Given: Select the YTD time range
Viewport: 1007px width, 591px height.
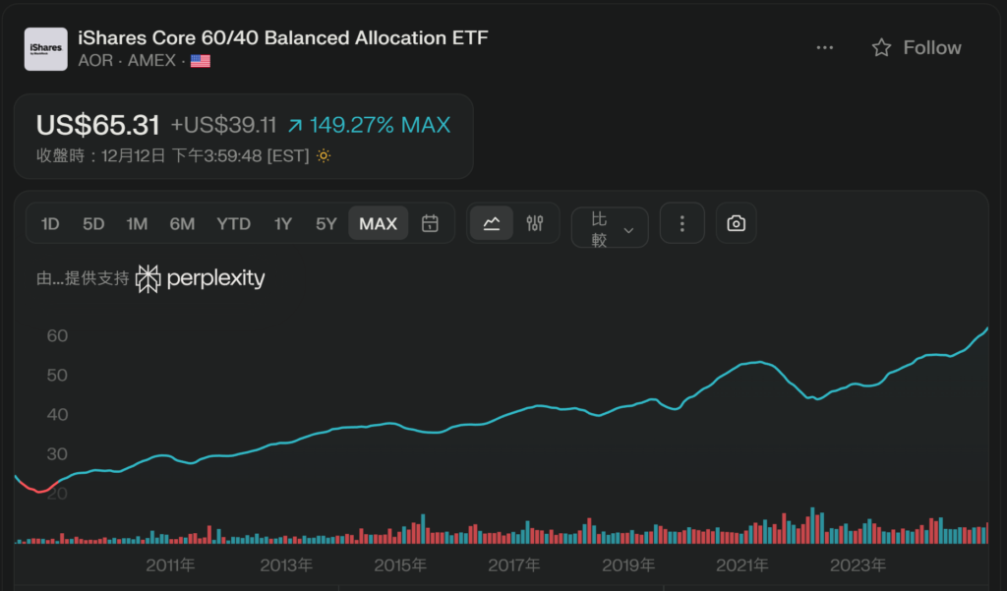Looking at the screenshot, I should pyautogui.click(x=233, y=223).
